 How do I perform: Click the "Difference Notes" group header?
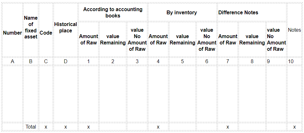[x=252, y=12]
